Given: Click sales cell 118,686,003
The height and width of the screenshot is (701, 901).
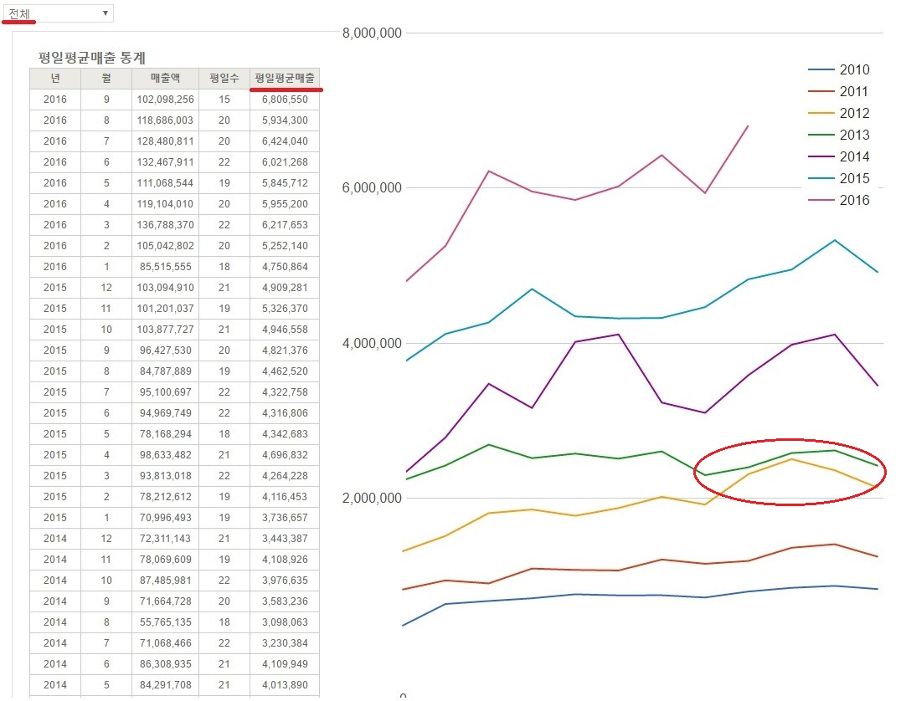Looking at the screenshot, I should (166, 120).
